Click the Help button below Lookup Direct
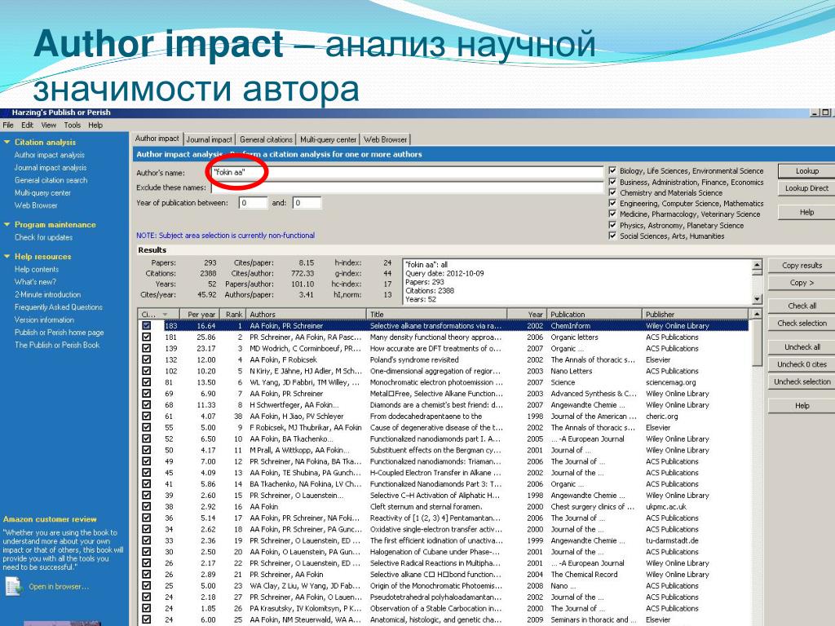 click(x=806, y=212)
